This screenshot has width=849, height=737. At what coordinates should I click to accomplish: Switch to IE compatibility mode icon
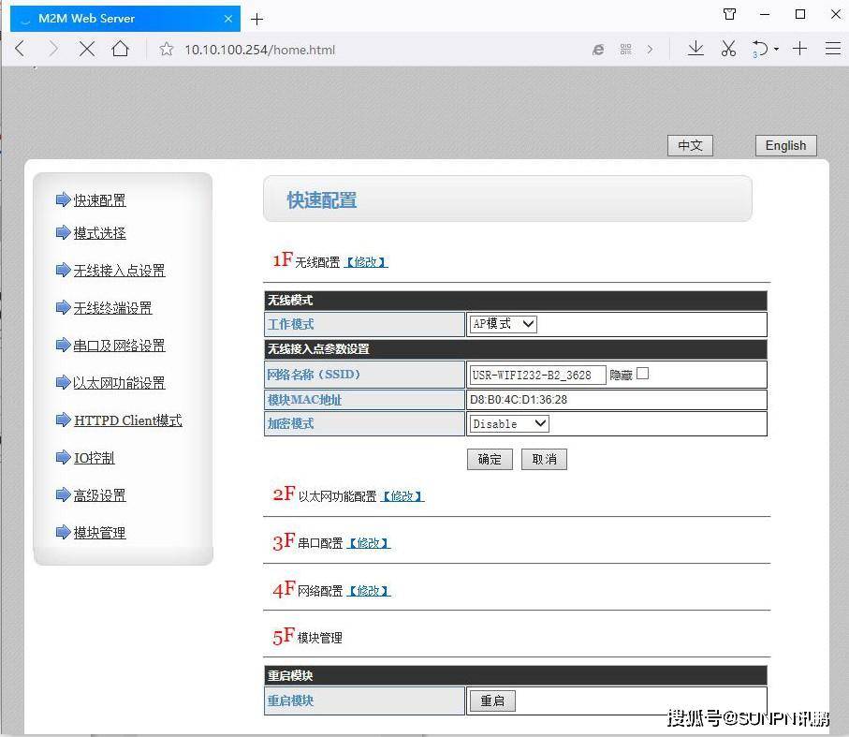click(598, 50)
